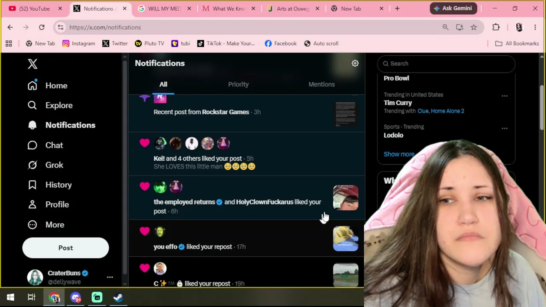Switch to the WILL MY MED browser tab
The height and width of the screenshot is (307, 546).
click(x=164, y=9)
